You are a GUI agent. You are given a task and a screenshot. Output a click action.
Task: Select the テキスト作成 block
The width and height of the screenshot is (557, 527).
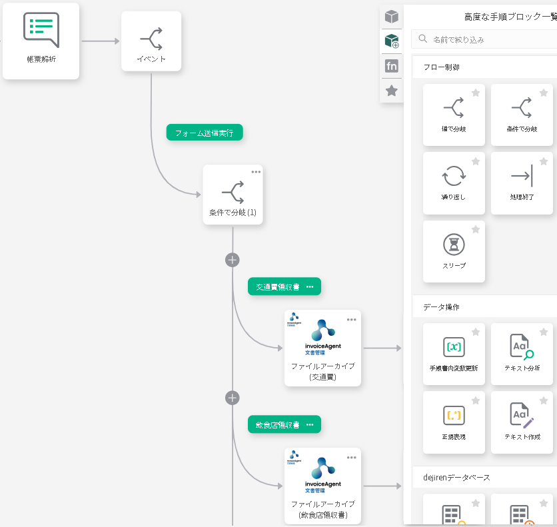pyautogui.click(x=522, y=422)
